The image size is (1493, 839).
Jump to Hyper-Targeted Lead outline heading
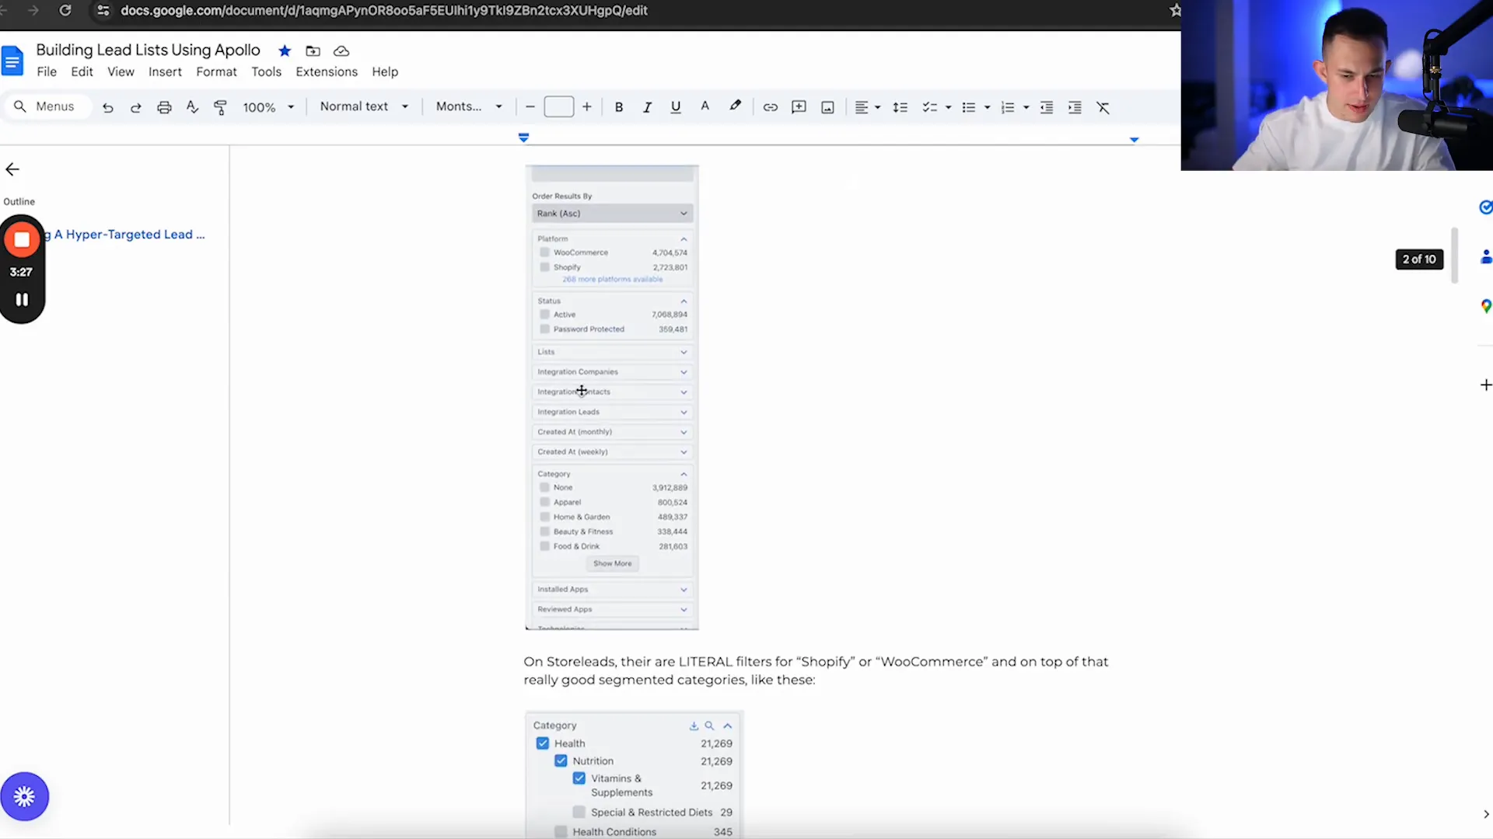124,235
